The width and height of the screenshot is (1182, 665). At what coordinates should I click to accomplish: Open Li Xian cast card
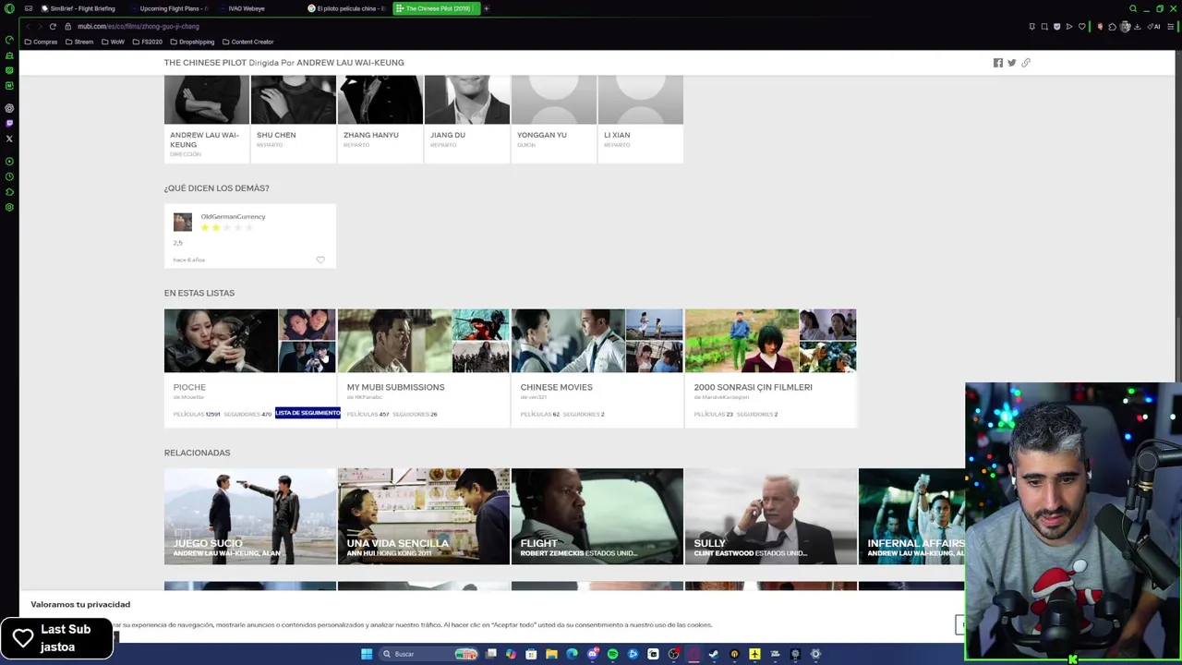tap(641, 118)
